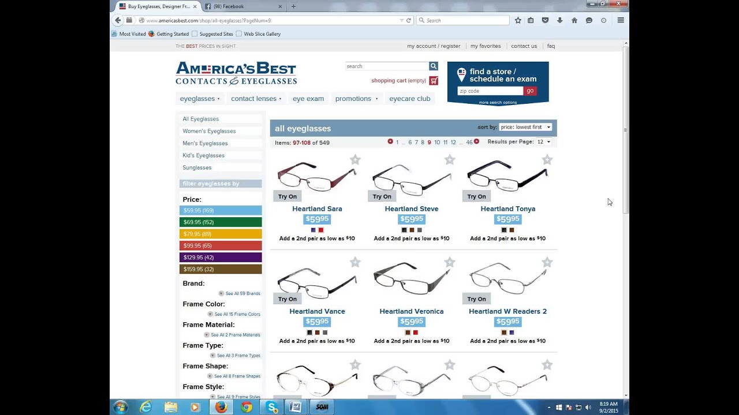Viewport: 739px width, 415px height.
Task: Click the more search options link
Action: click(x=498, y=103)
